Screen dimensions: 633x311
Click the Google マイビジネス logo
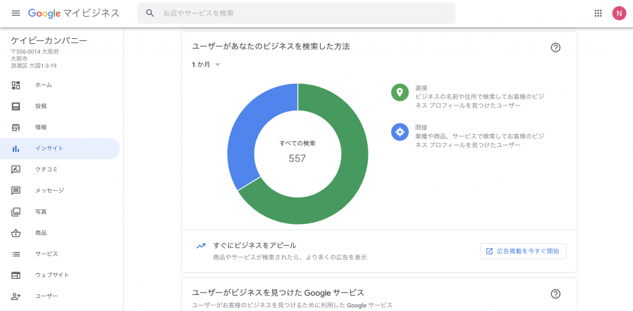[74, 14]
